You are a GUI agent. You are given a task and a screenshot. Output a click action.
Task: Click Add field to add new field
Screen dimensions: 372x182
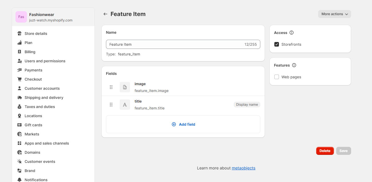pos(183,124)
